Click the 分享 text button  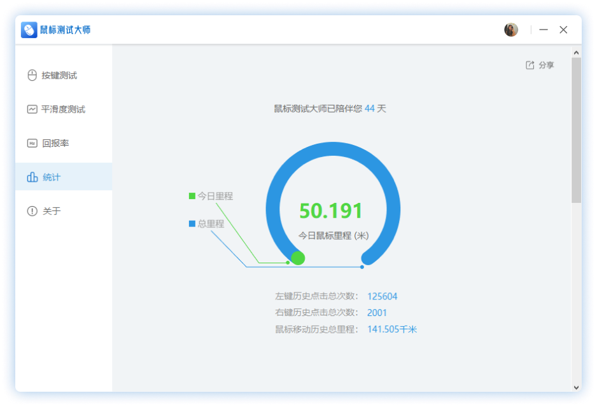coord(546,65)
